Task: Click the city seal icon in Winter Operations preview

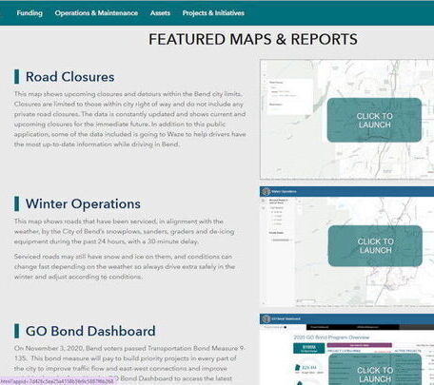Action: 266,191
